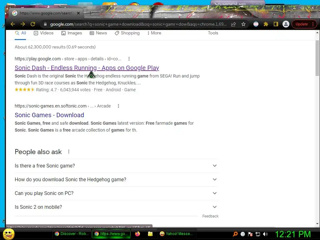The height and width of the screenshot is (240, 320).
Task: Switch to the Videos search tab
Action: pyautogui.click(x=44, y=33)
